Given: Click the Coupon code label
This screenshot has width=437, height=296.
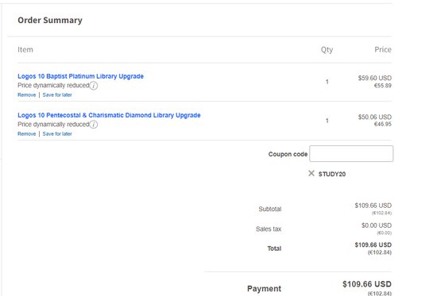Looking at the screenshot, I should (288, 154).
